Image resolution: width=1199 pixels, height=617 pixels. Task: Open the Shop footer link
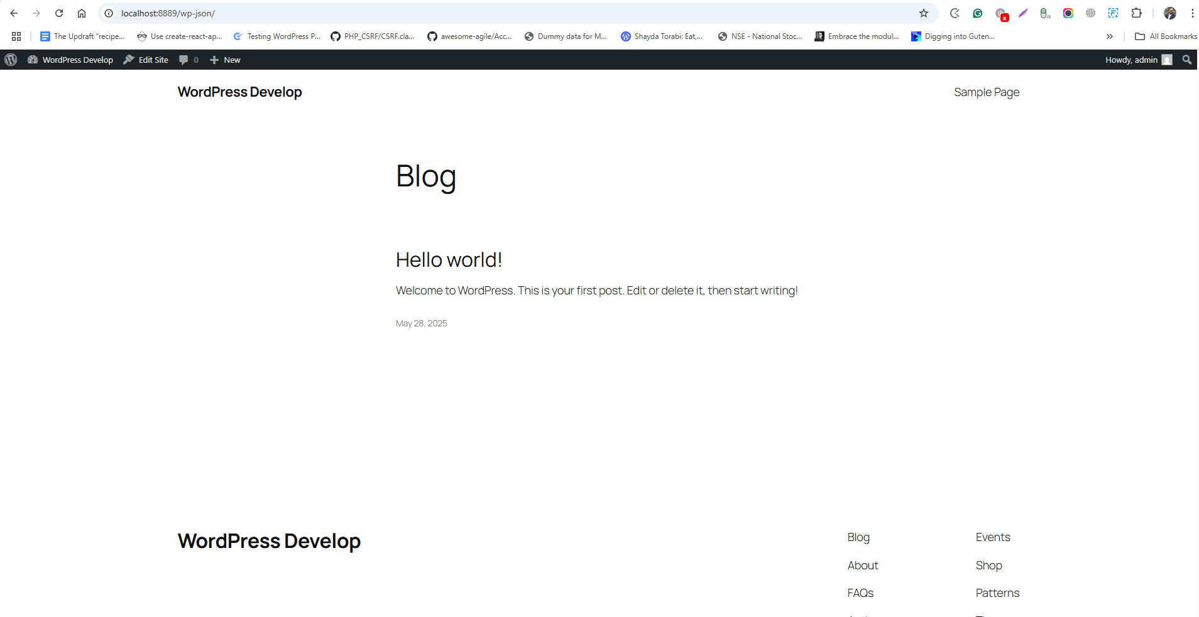[x=989, y=566]
